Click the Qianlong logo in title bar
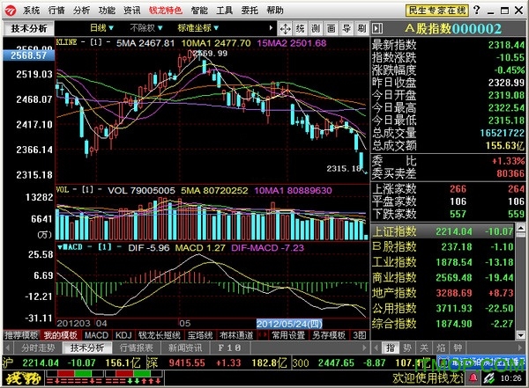 tap(10, 11)
